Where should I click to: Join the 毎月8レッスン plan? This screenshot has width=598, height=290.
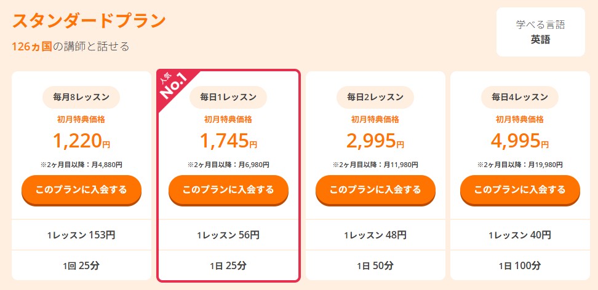(81, 190)
